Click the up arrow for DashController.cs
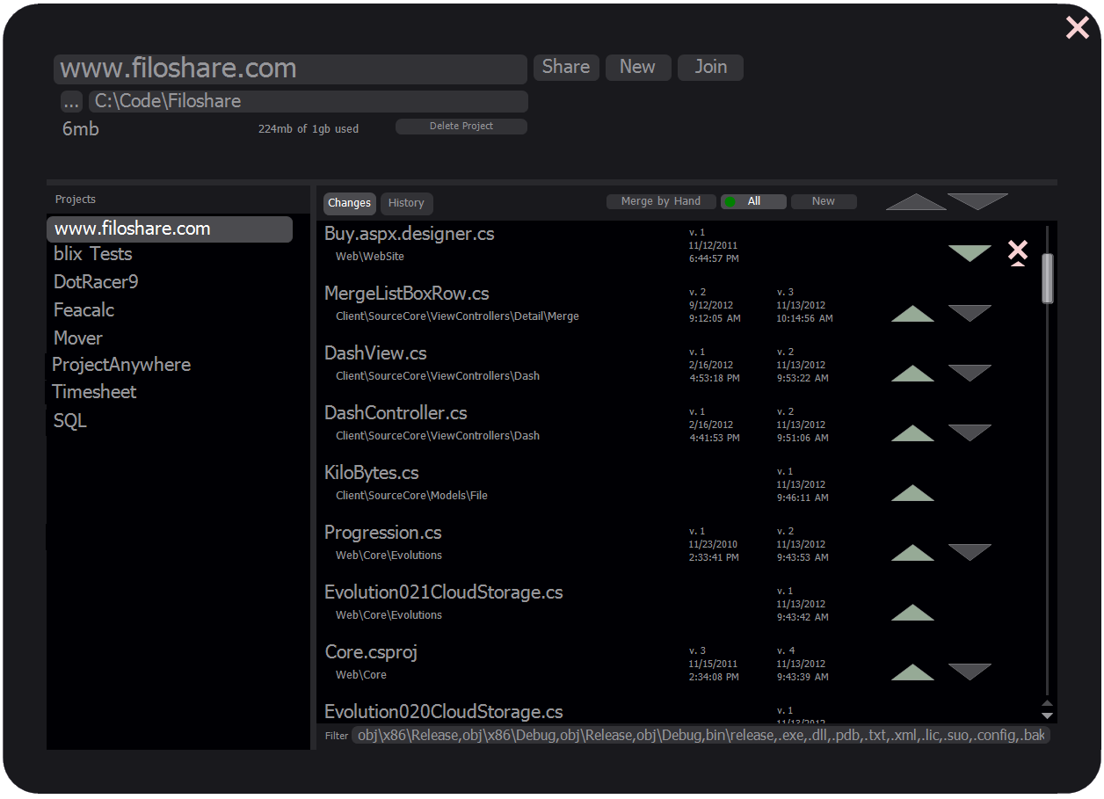 [x=912, y=432]
